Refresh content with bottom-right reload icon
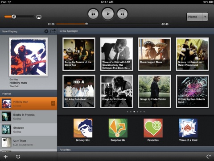Image resolution: width=214 pixels, height=161 pixels. [209, 157]
